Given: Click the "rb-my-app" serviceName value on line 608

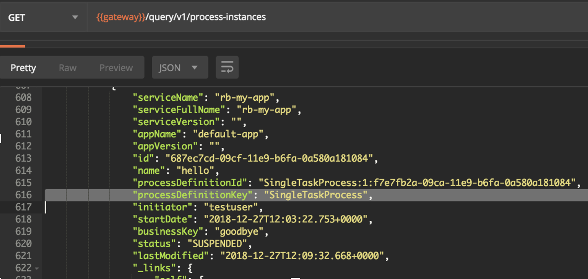Looking at the screenshot, I should (245, 97).
